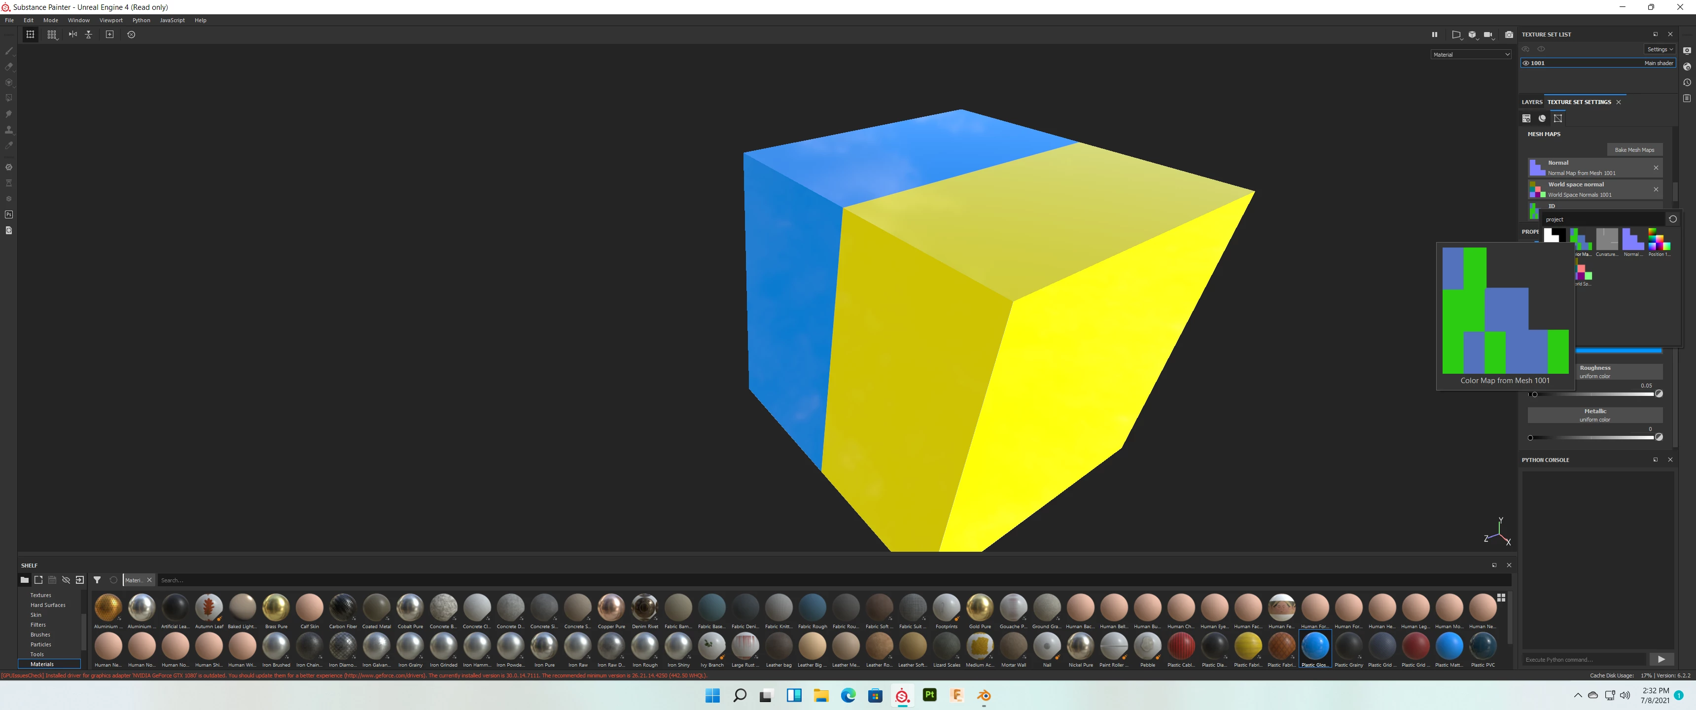Run the Python command with play button
1696x710 pixels.
coord(1661,659)
